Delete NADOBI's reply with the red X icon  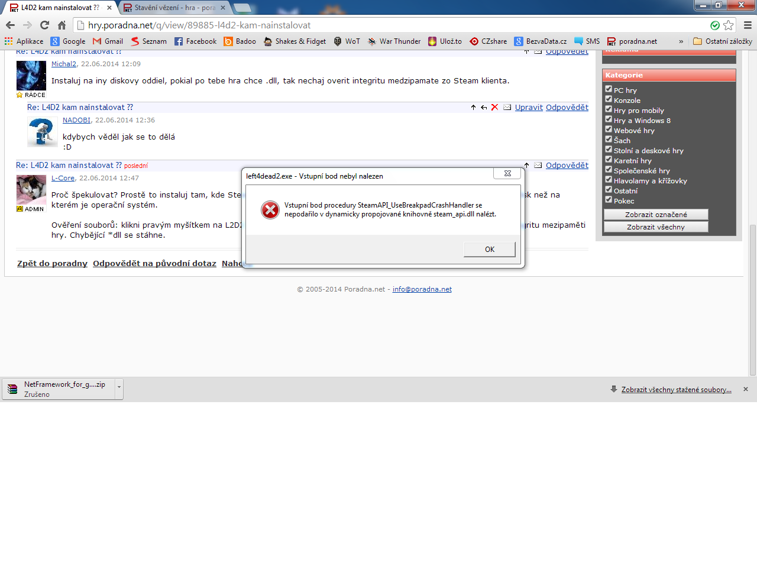coord(494,107)
